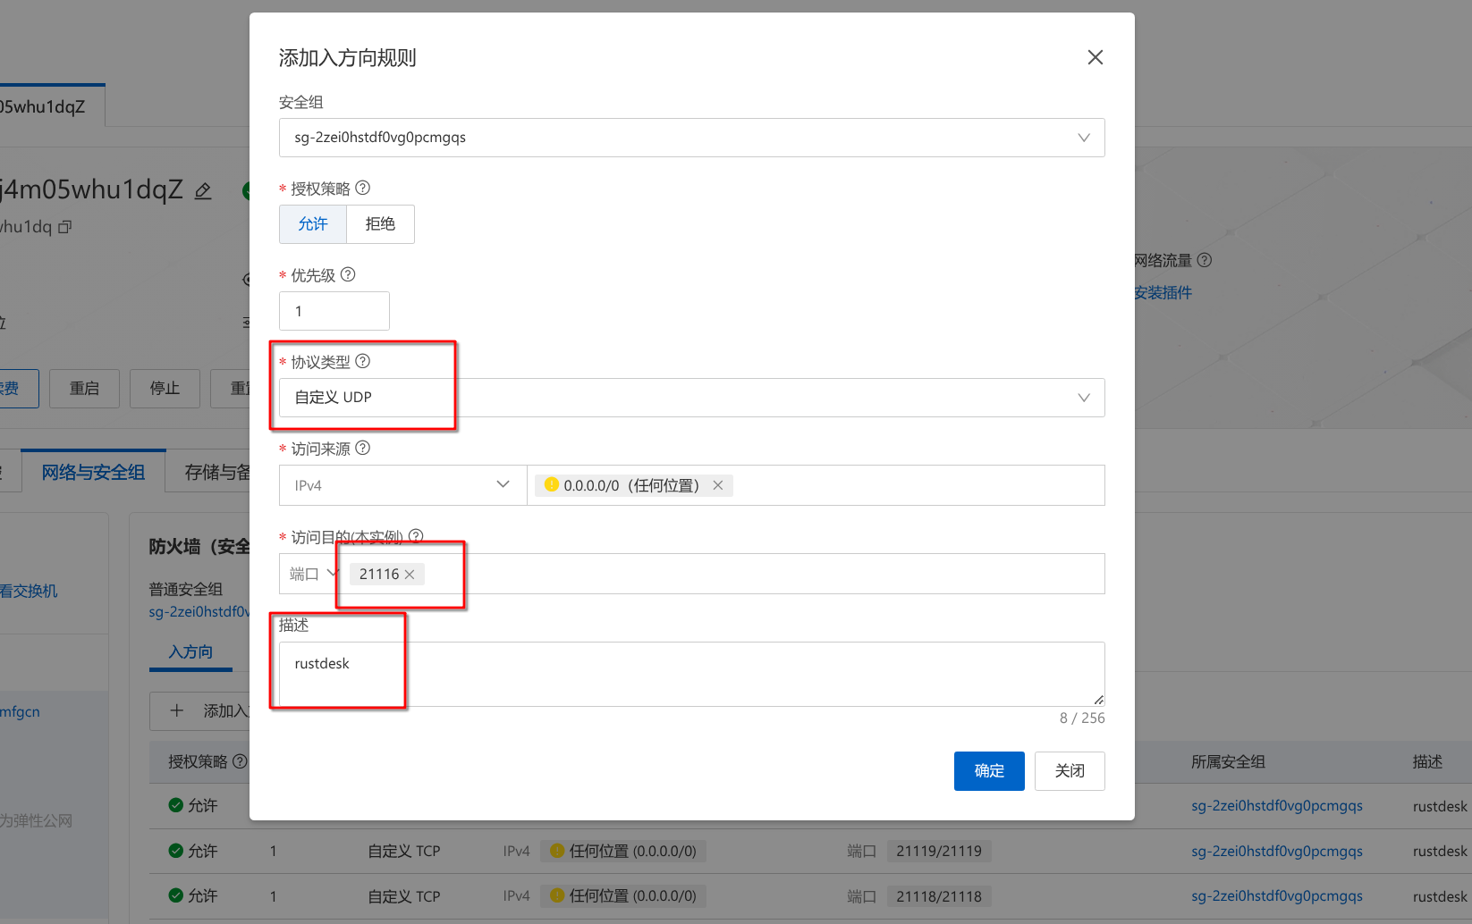Click help icon beside 协议类型 label
Image resolution: width=1472 pixels, height=924 pixels.
[362, 361]
